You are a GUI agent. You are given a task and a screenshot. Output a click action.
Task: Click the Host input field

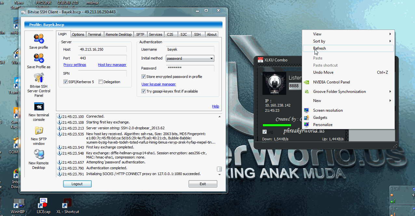(x=103, y=49)
